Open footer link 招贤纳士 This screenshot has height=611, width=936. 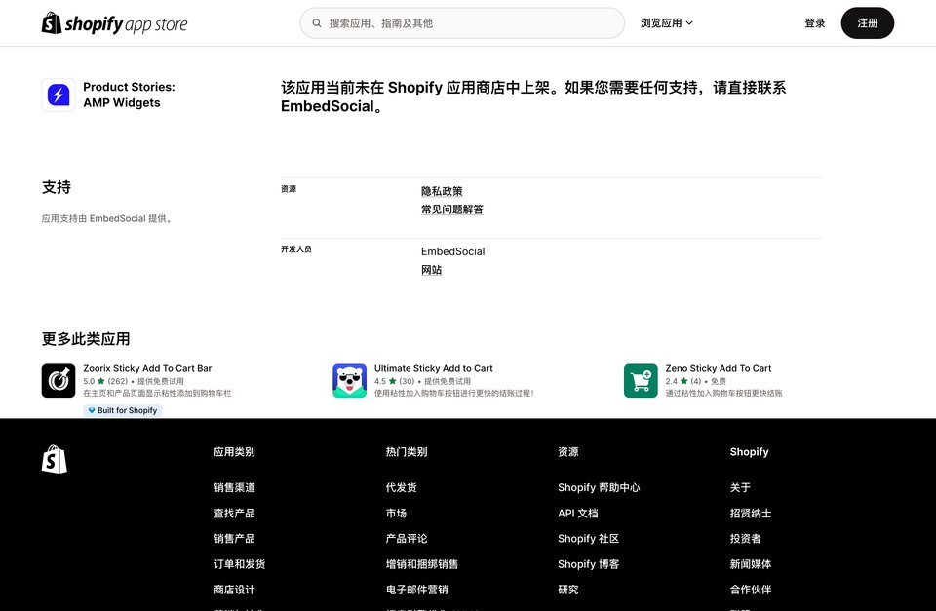pyautogui.click(x=751, y=514)
